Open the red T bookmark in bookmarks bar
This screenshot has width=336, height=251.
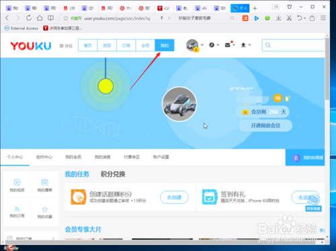coord(62,28)
